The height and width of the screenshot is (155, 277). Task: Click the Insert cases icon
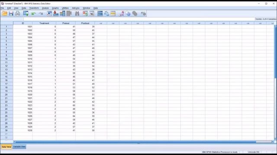85,13
